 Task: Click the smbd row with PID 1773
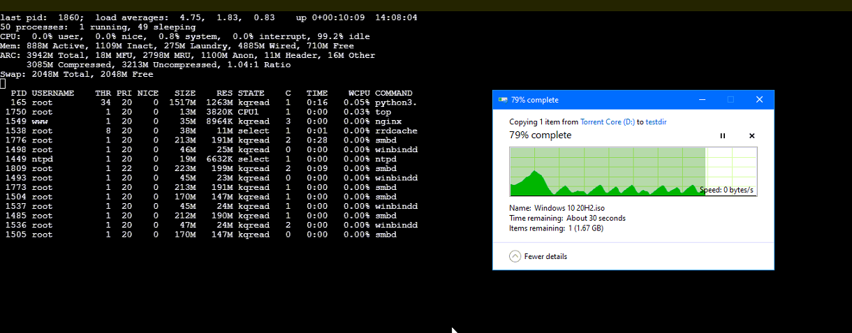210,187
